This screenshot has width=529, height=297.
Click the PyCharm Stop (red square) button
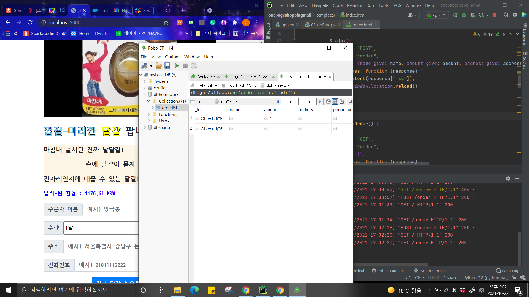[x=495, y=15]
